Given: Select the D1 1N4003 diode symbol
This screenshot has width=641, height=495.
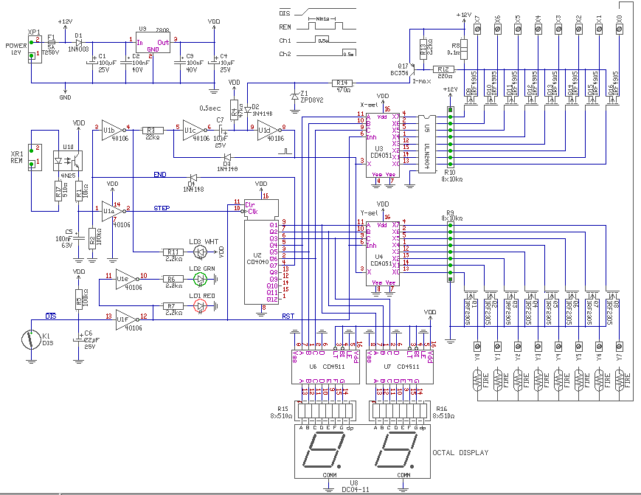Looking at the screenshot, I should pyautogui.click(x=79, y=42).
